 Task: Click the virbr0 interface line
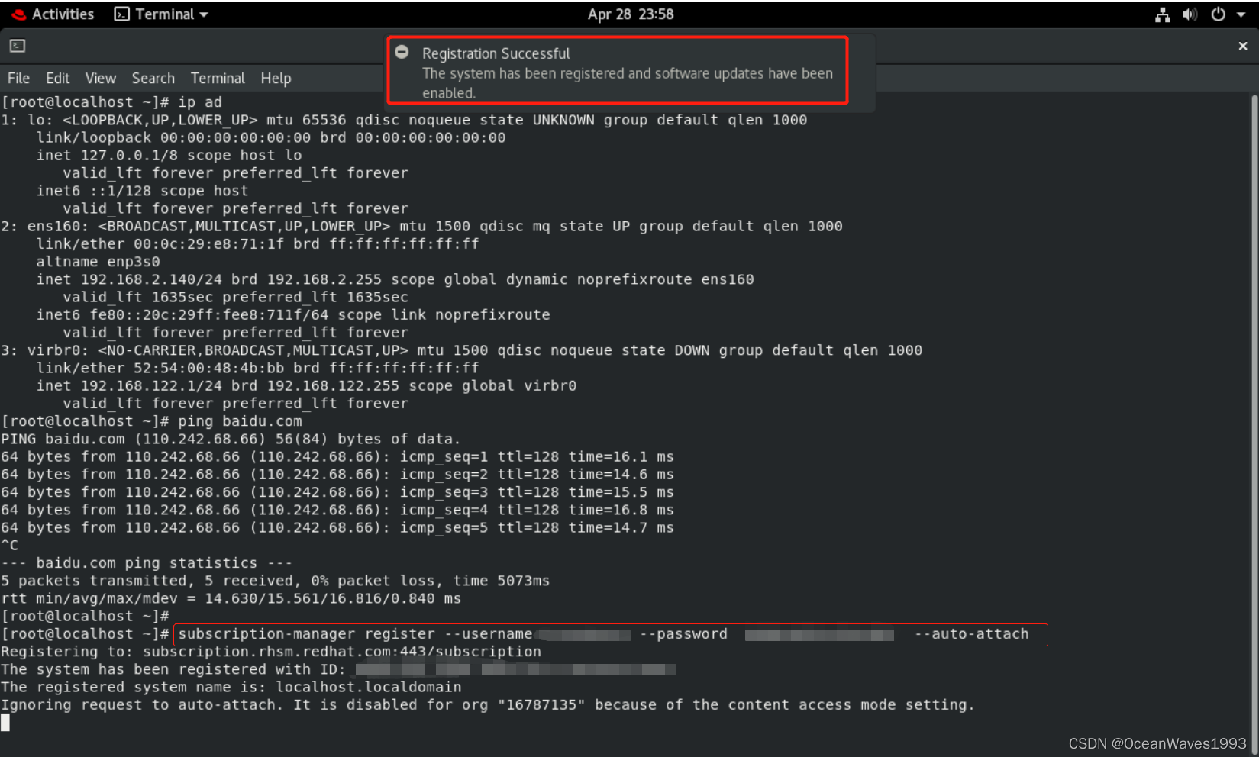pos(462,350)
